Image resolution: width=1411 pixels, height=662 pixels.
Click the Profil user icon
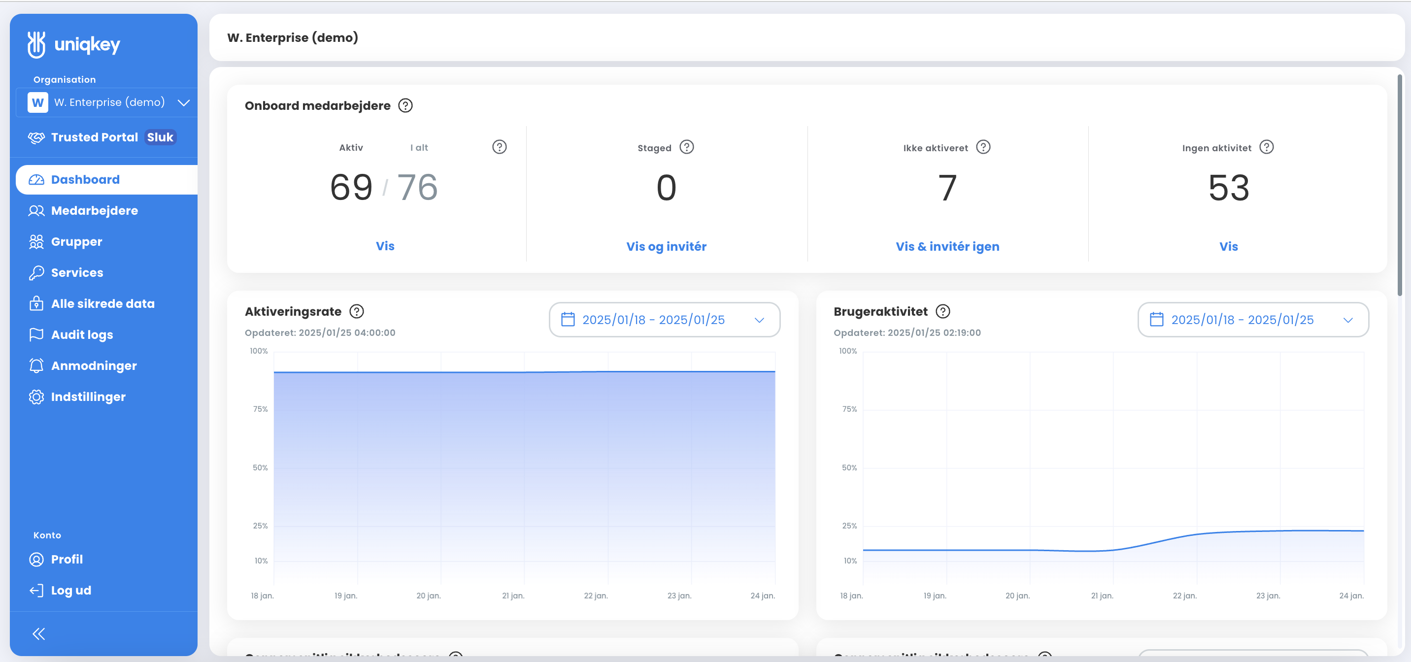[x=36, y=560]
